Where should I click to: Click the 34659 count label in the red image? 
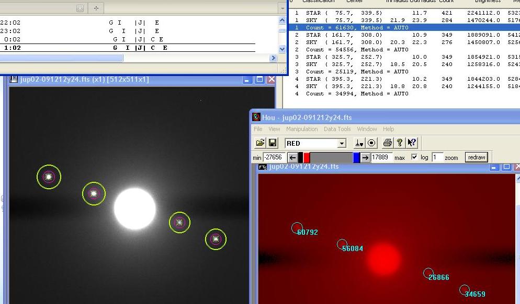pos(475,294)
